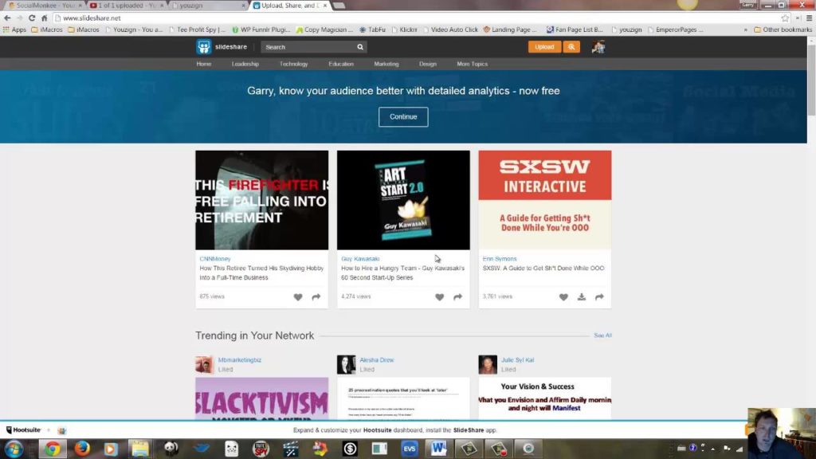The width and height of the screenshot is (816, 459).
Task: Click the browser address bar
Action: point(416,18)
